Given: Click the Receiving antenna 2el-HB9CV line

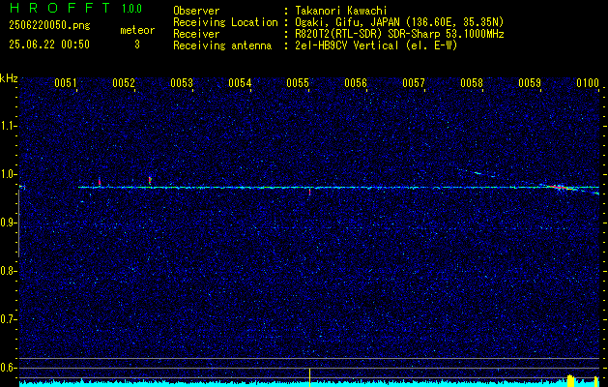Looking at the screenshot, I should coord(374,45).
